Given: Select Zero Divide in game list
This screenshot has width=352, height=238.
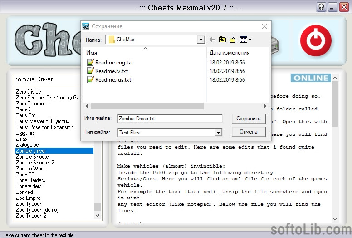Looking at the screenshot, I should [28, 92].
